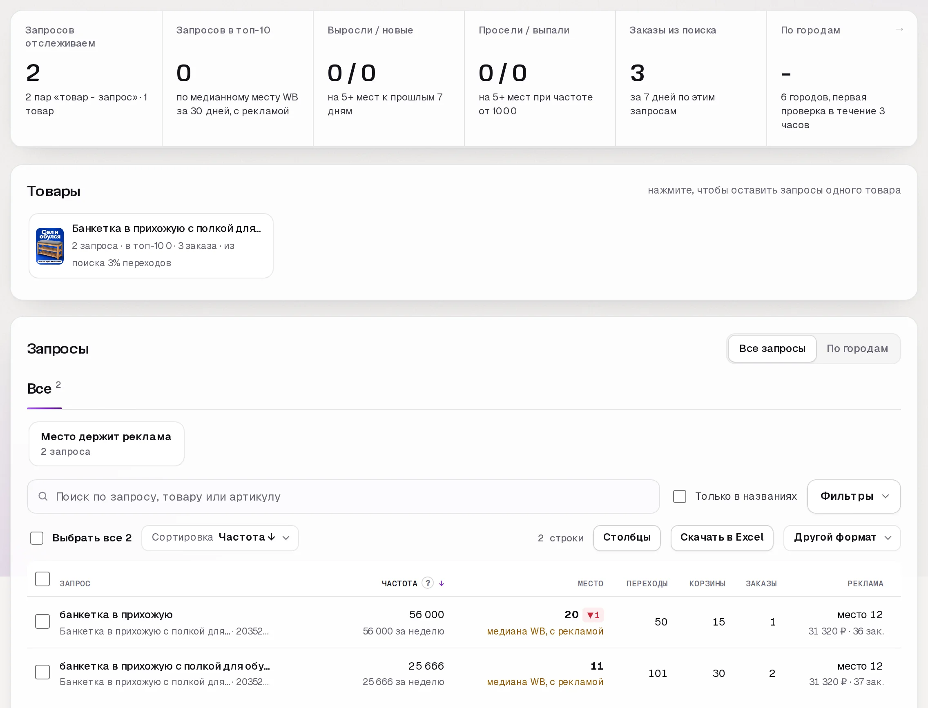Screen dimensions: 928x708
Task: Sort by the Место column header
Action: 590,584
